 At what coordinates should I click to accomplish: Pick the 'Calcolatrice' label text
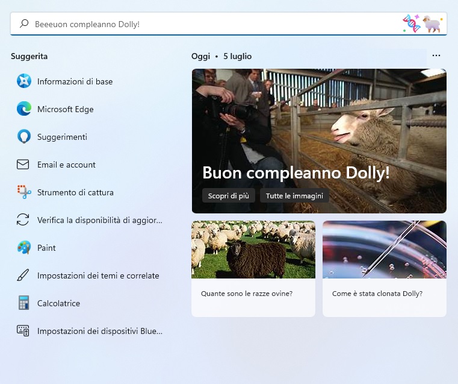pyautogui.click(x=59, y=303)
